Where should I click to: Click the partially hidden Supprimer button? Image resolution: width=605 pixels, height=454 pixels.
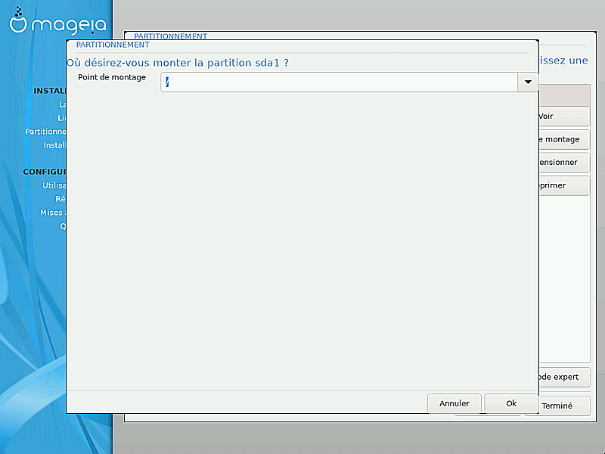click(x=563, y=185)
